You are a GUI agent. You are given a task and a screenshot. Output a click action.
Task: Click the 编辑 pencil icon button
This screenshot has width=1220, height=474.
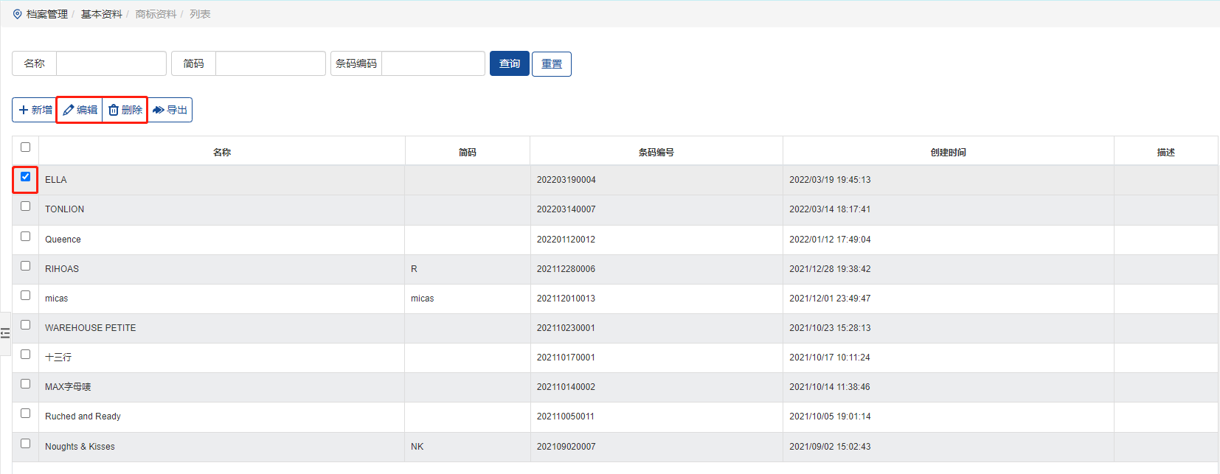pos(80,110)
